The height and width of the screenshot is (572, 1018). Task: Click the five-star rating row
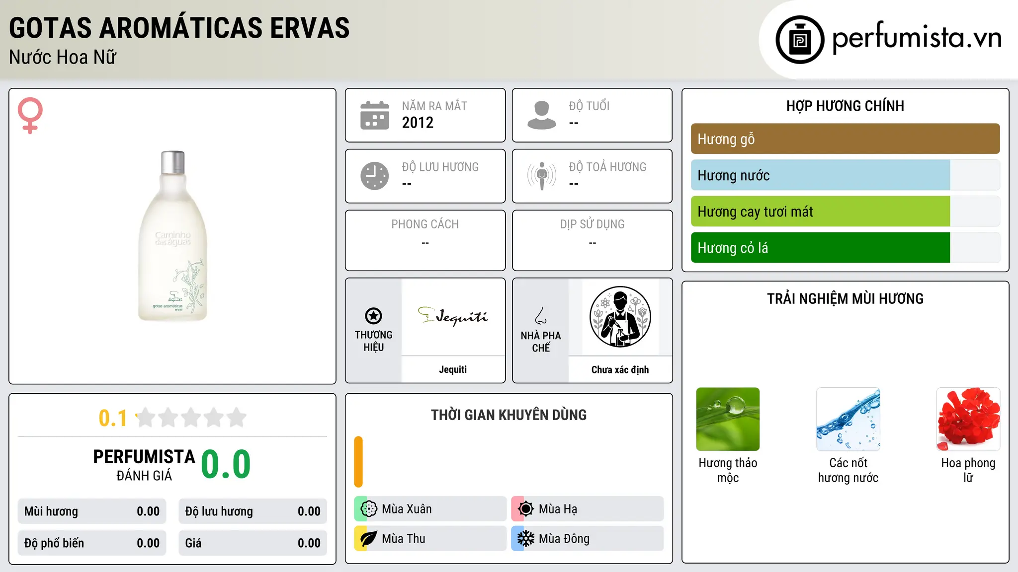pos(191,418)
